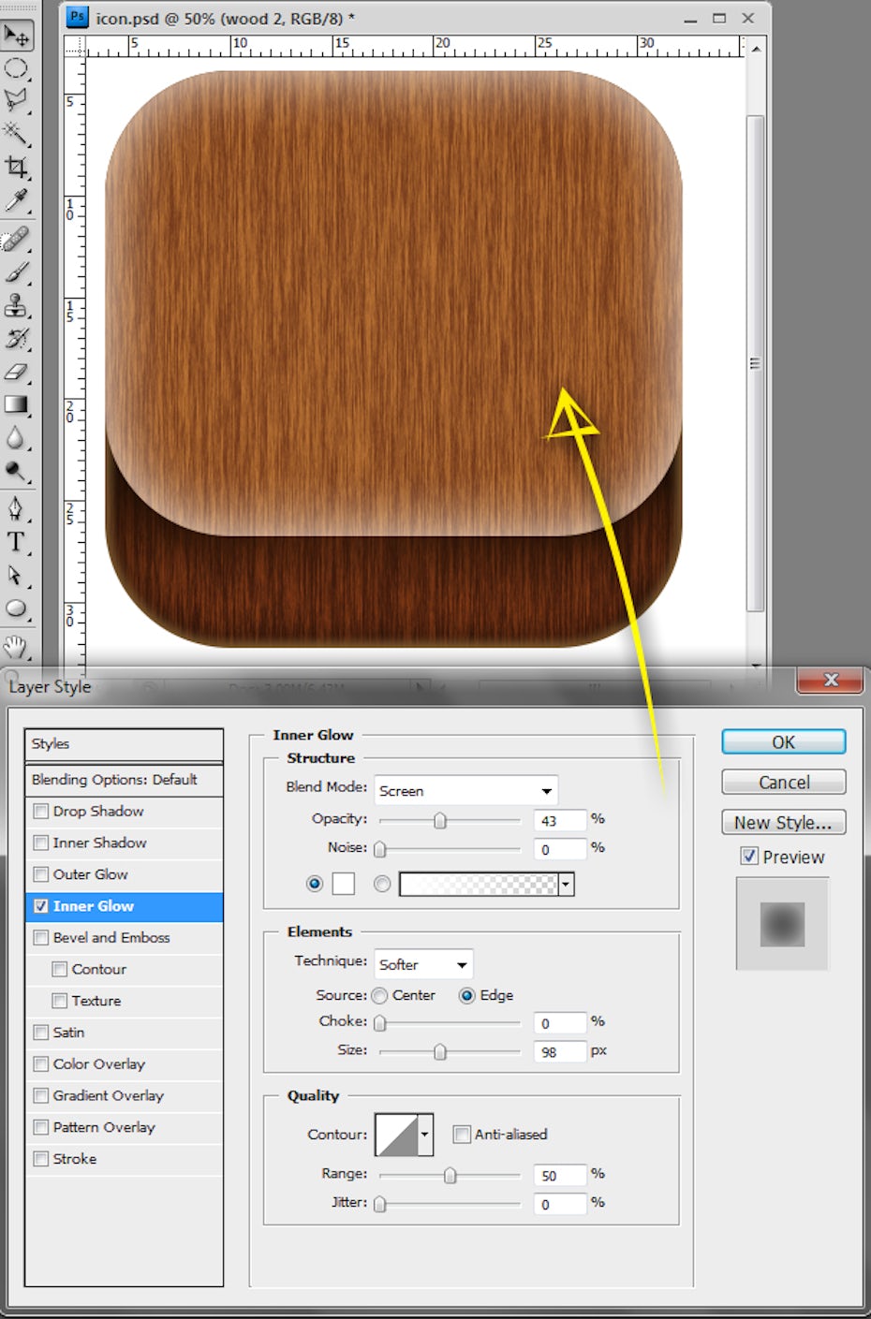Open the Bevel and Emboss style settings
Viewport: 871px width, 1319px height.
(111, 938)
